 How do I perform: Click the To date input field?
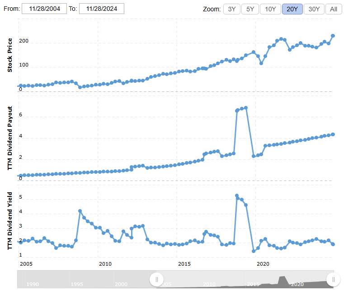tap(101, 9)
